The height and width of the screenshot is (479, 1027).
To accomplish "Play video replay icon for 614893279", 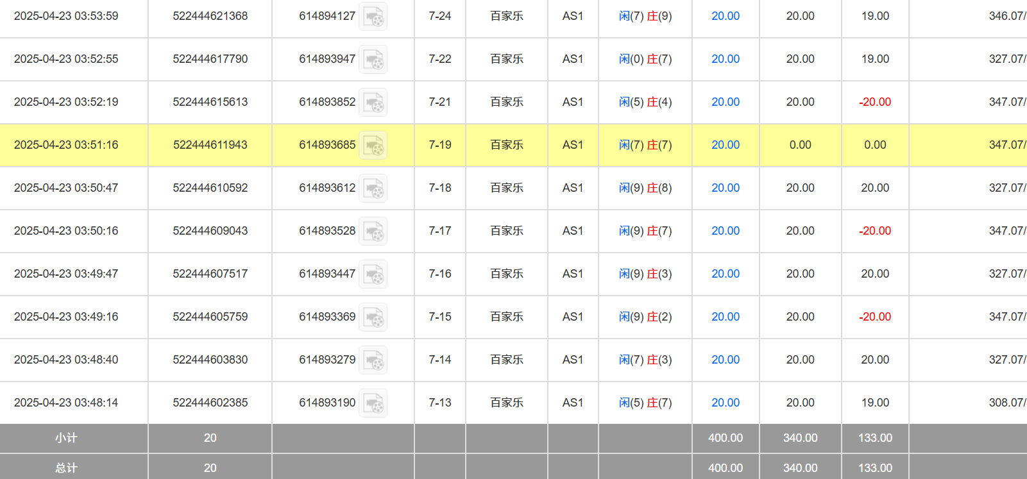I will click(373, 360).
